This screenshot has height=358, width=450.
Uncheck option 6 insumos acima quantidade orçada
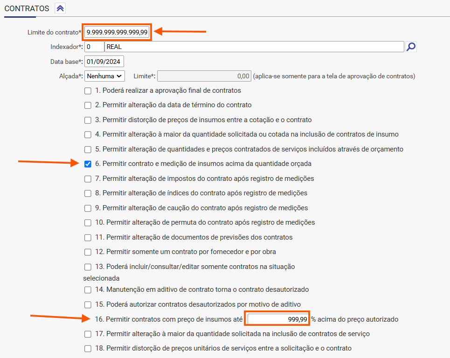pyautogui.click(x=88, y=164)
